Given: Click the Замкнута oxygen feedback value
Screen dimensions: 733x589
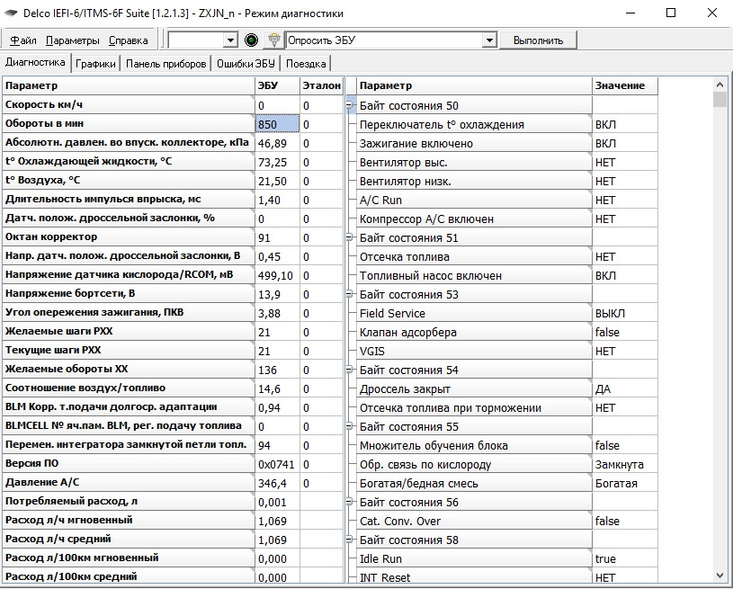Looking at the screenshot, I should click(x=624, y=464).
